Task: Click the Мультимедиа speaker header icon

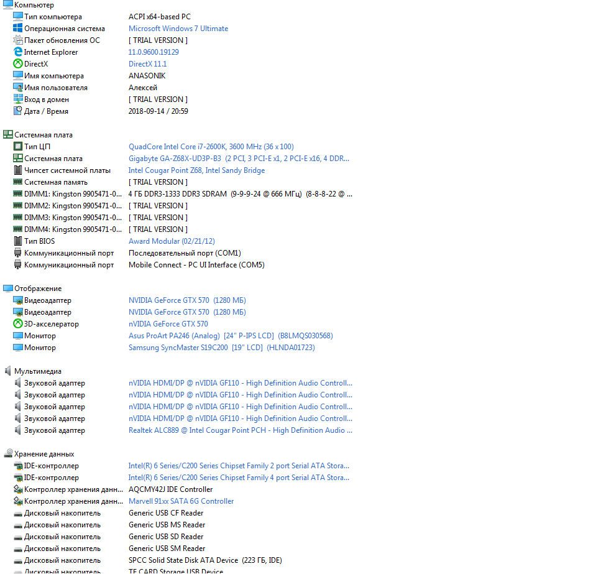Action: tap(7, 371)
